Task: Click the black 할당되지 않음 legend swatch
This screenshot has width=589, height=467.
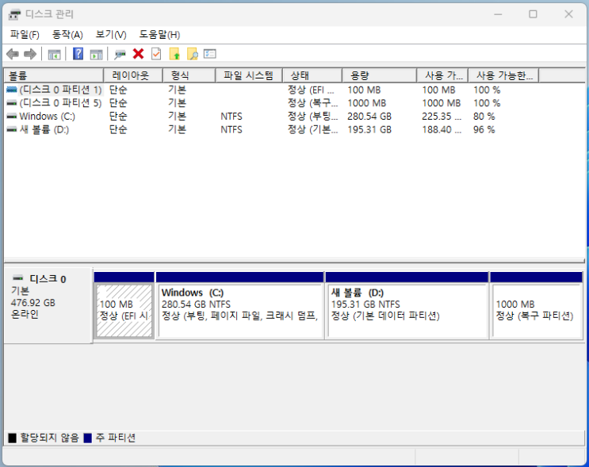Action: pos(12,438)
